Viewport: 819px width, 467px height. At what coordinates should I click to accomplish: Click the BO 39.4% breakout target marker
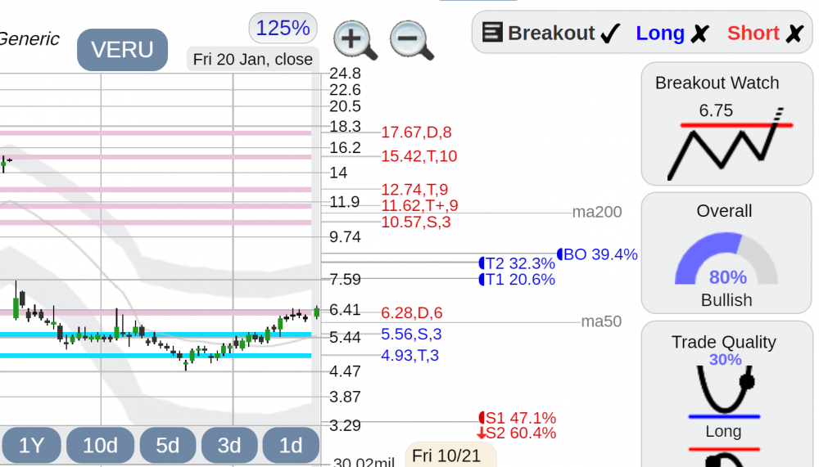597,254
